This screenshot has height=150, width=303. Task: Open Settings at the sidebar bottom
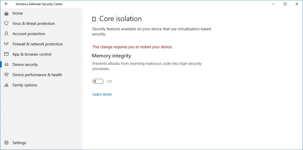pos(19,143)
